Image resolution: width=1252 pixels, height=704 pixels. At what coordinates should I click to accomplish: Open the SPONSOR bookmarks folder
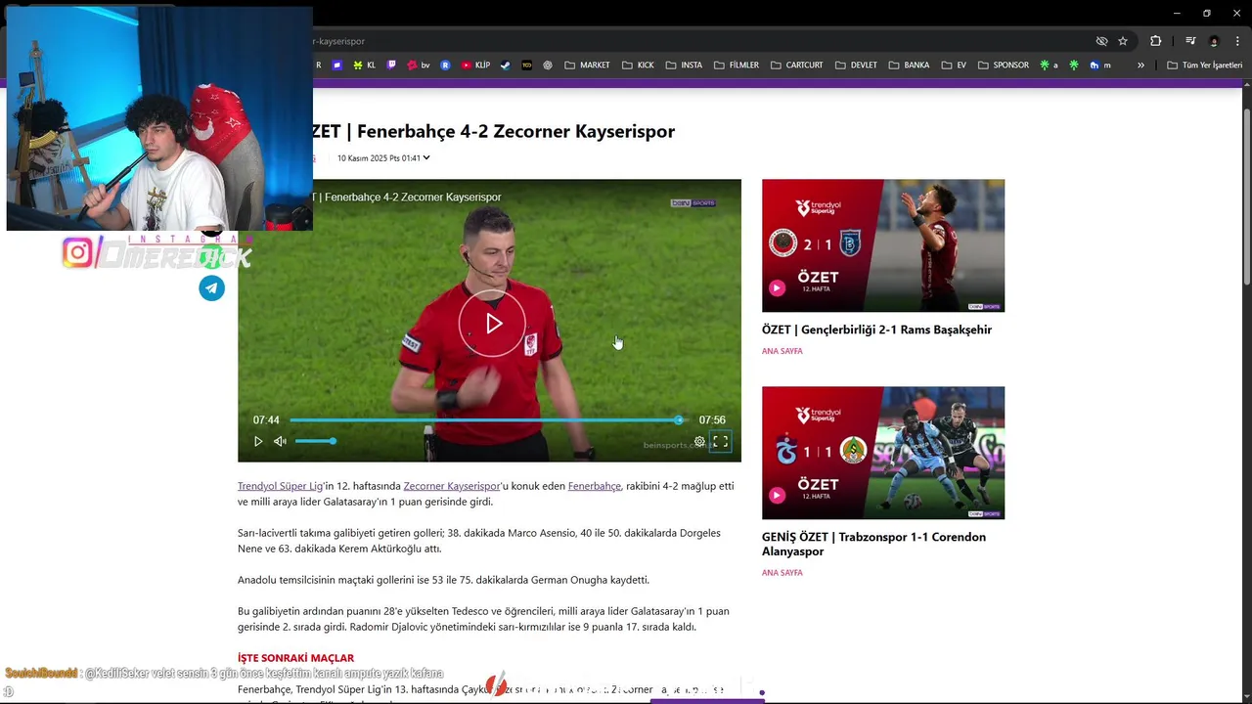point(1003,66)
